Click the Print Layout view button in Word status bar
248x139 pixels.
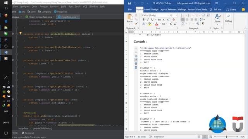pyautogui.click(x=205, y=137)
